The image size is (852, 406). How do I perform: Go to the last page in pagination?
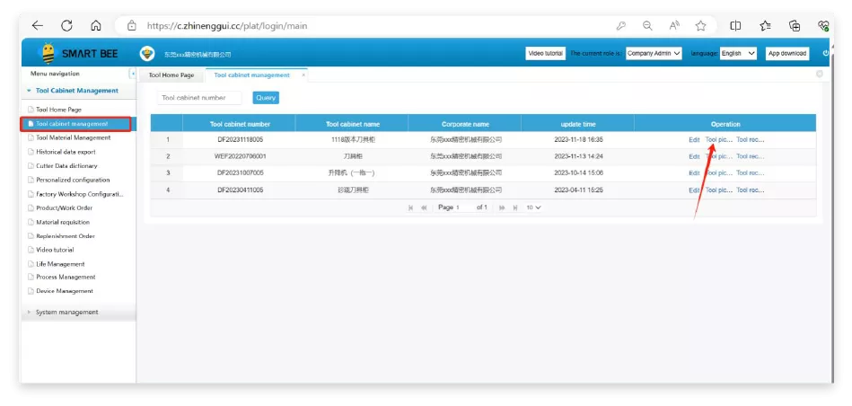pyautogui.click(x=515, y=207)
